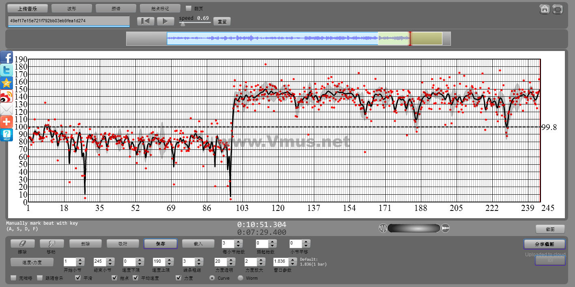The width and height of the screenshot is (575, 287).
Task: Click the Facebook share icon
Action: pyautogui.click(x=6, y=57)
